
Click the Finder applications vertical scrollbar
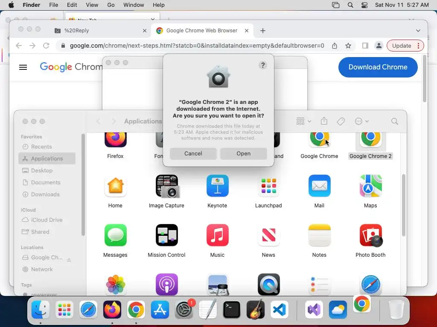404,205
